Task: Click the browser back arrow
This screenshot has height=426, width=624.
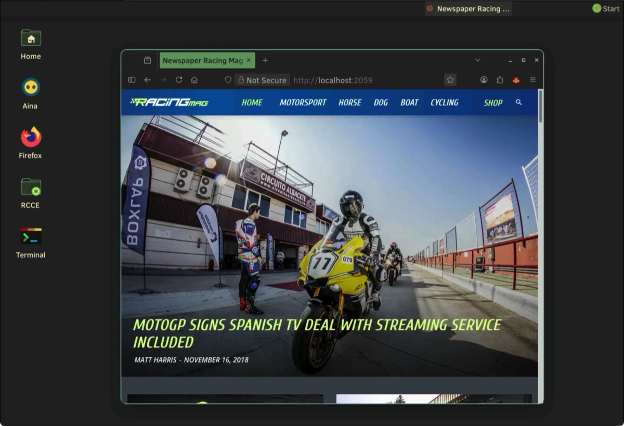Action: click(x=148, y=80)
